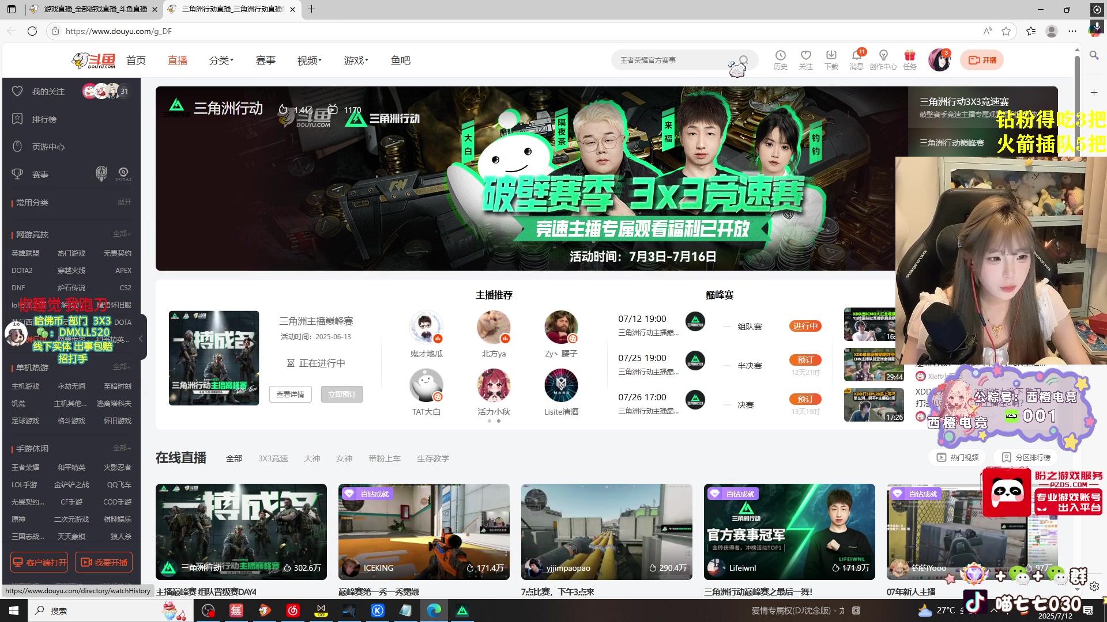Open the 三角洲主播巅峰赛 poster thumbnail

[x=214, y=358]
